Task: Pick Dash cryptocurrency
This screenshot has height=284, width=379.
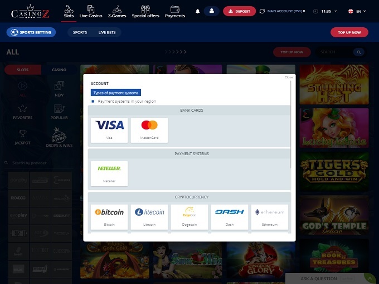Action: pyautogui.click(x=230, y=216)
